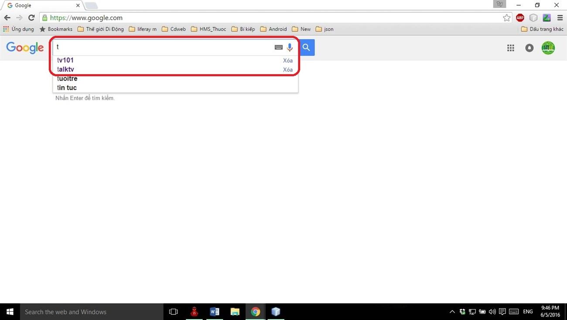Click the browser forward arrow
Image resolution: width=567 pixels, height=320 pixels.
(x=19, y=18)
